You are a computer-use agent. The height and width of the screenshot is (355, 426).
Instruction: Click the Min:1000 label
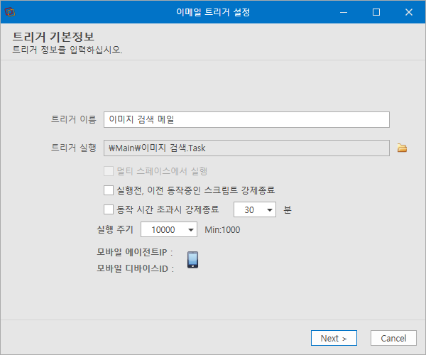coord(222,230)
